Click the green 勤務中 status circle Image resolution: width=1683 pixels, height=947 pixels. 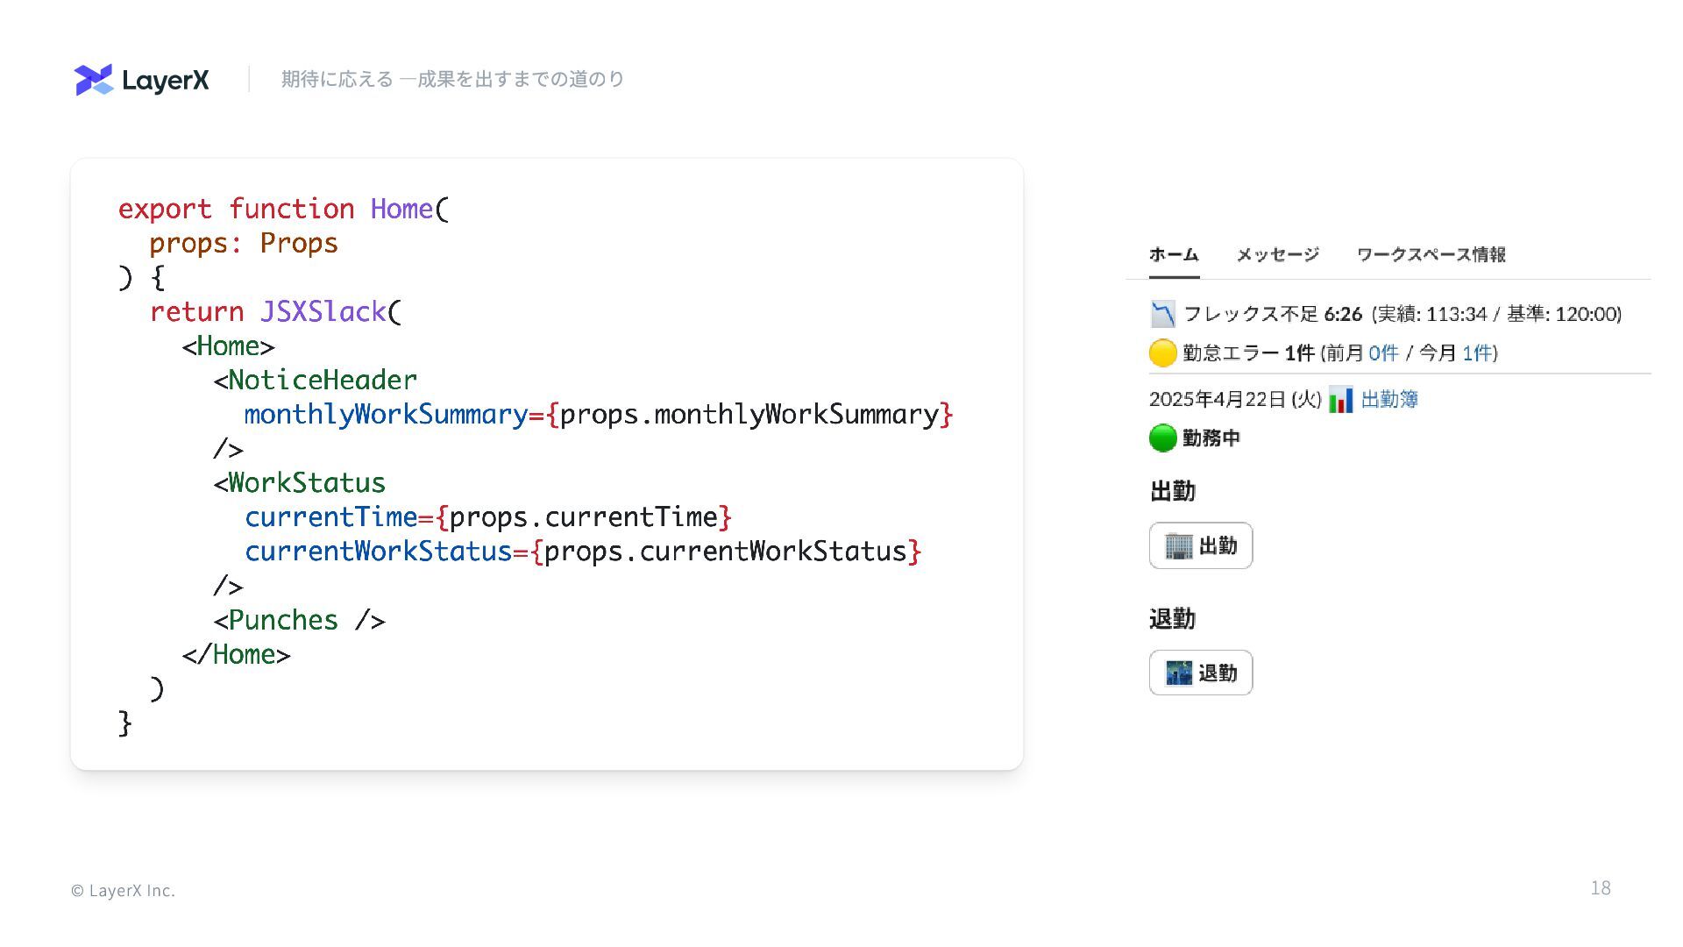point(1162,438)
